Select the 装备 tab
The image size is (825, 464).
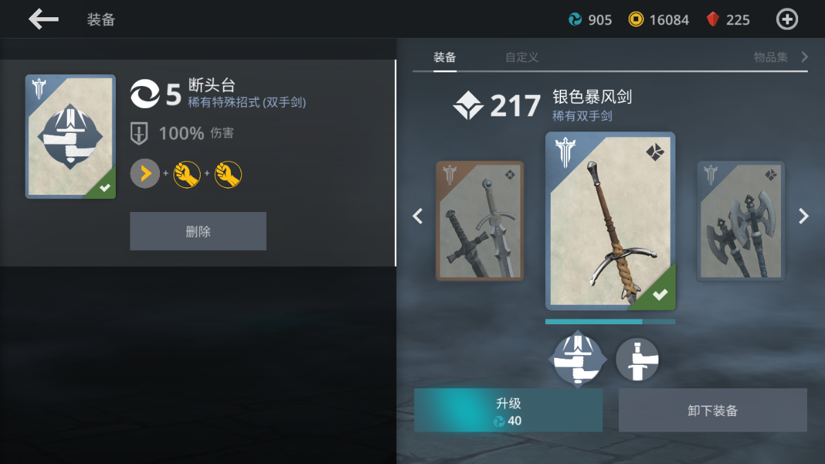pyautogui.click(x=445, y=56)
